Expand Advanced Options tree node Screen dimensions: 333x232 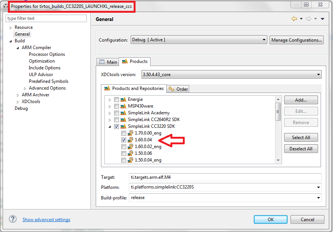coord(25,88)
